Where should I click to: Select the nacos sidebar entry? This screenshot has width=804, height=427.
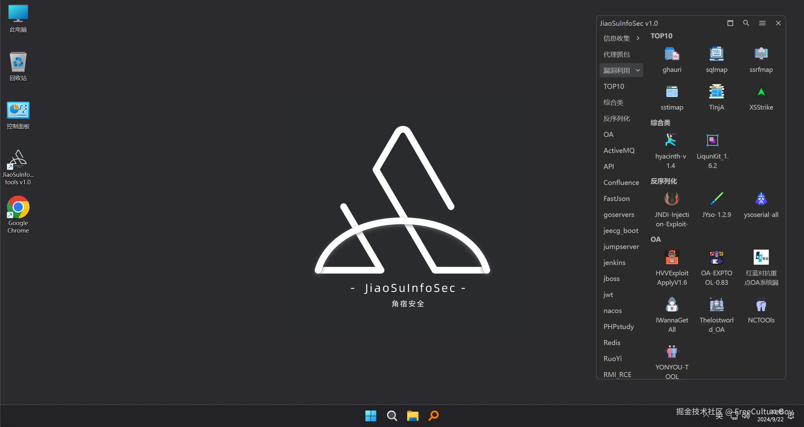tap(612, 311)
